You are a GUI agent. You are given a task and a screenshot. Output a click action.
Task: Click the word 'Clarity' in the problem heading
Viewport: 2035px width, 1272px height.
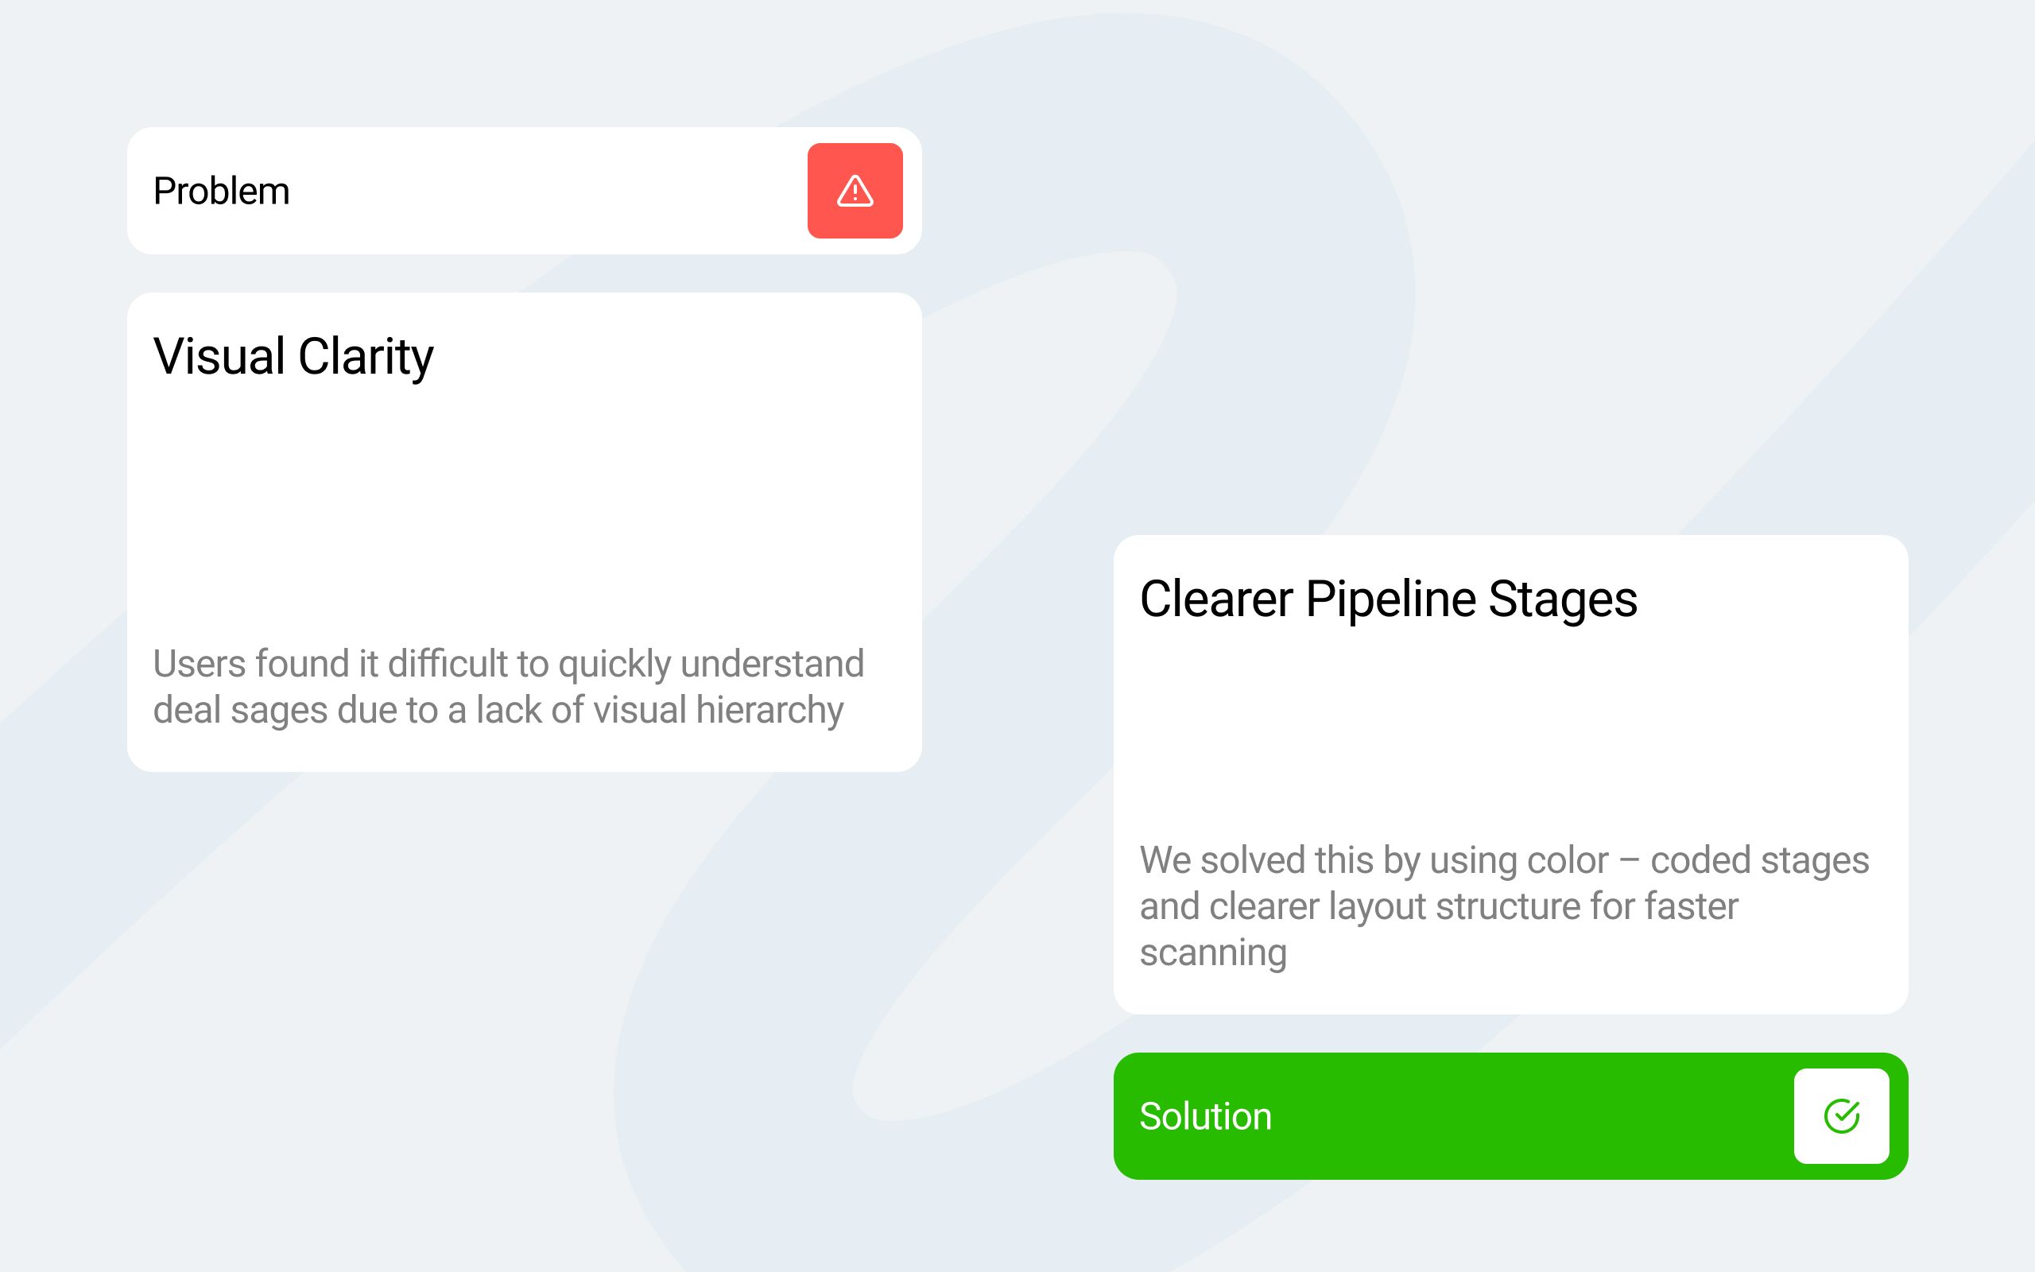coord(366,356)
